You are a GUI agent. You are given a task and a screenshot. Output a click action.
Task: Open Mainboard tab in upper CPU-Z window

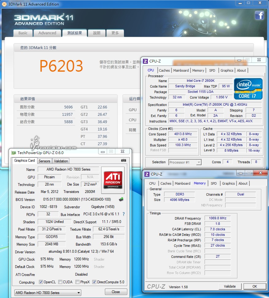click(181, 70)
